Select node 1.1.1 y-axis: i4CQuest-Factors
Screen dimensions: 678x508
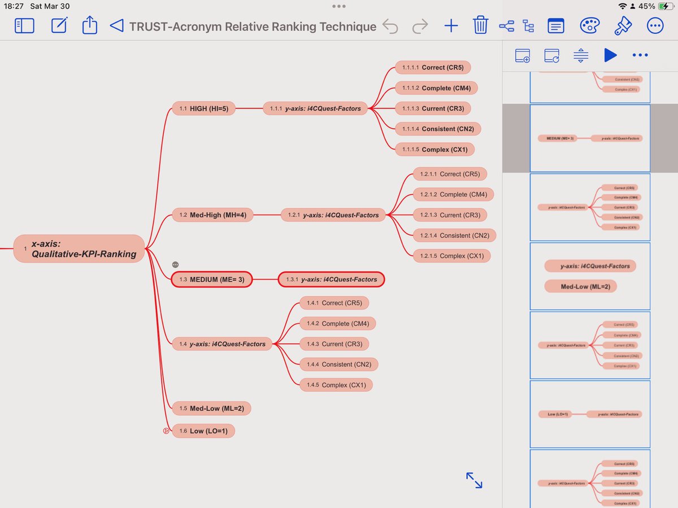[315, 108]
